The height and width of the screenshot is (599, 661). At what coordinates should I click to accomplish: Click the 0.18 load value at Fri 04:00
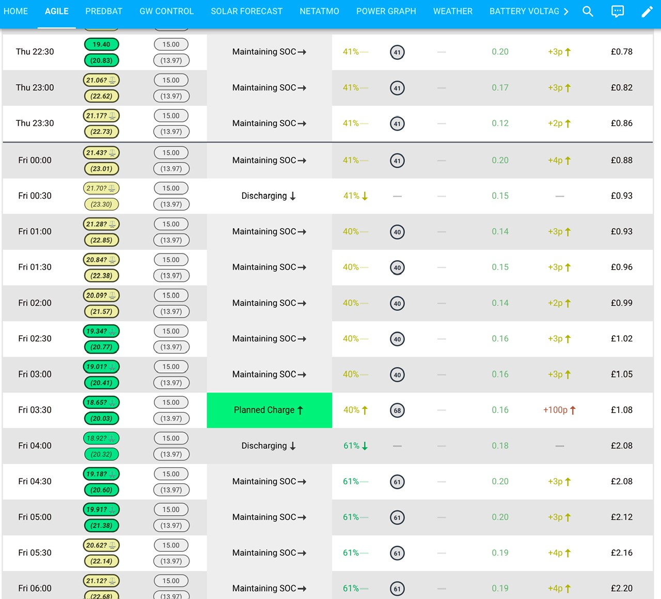pos(500,446)
